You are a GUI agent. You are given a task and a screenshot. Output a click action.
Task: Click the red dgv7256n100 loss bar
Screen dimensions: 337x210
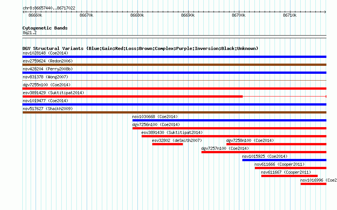point(229,128)
